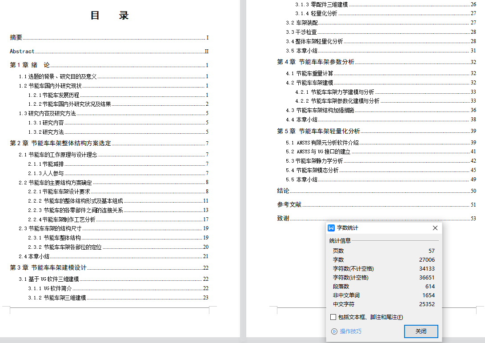Click 第3章 节能车车架建模设计 entry
Viewport: 485px width, 343px height.
click(x=109, y=267)
